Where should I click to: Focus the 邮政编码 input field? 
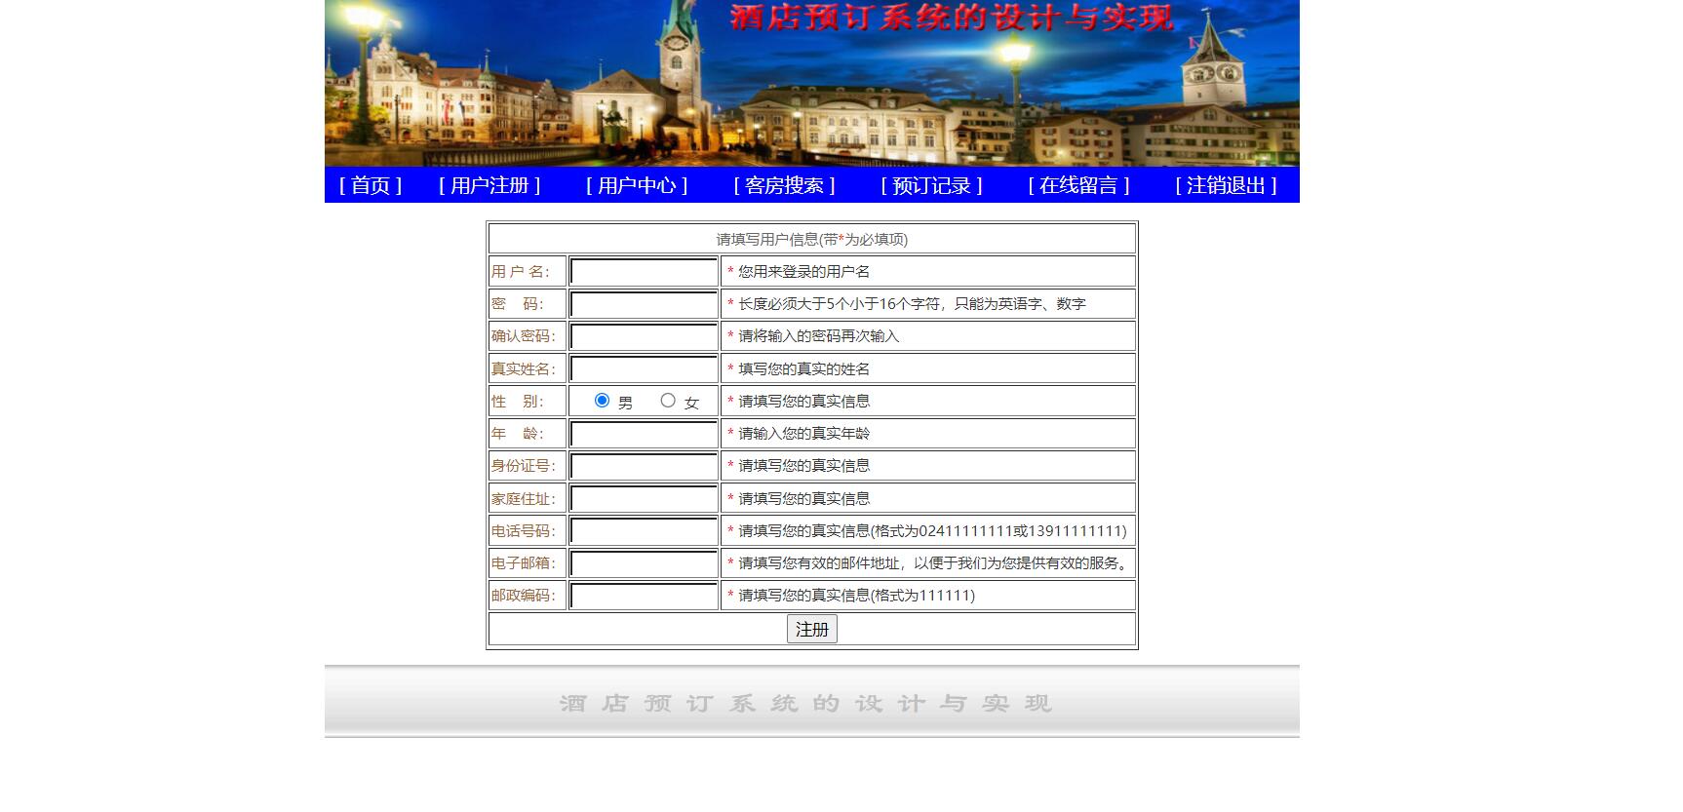point(644,596)
